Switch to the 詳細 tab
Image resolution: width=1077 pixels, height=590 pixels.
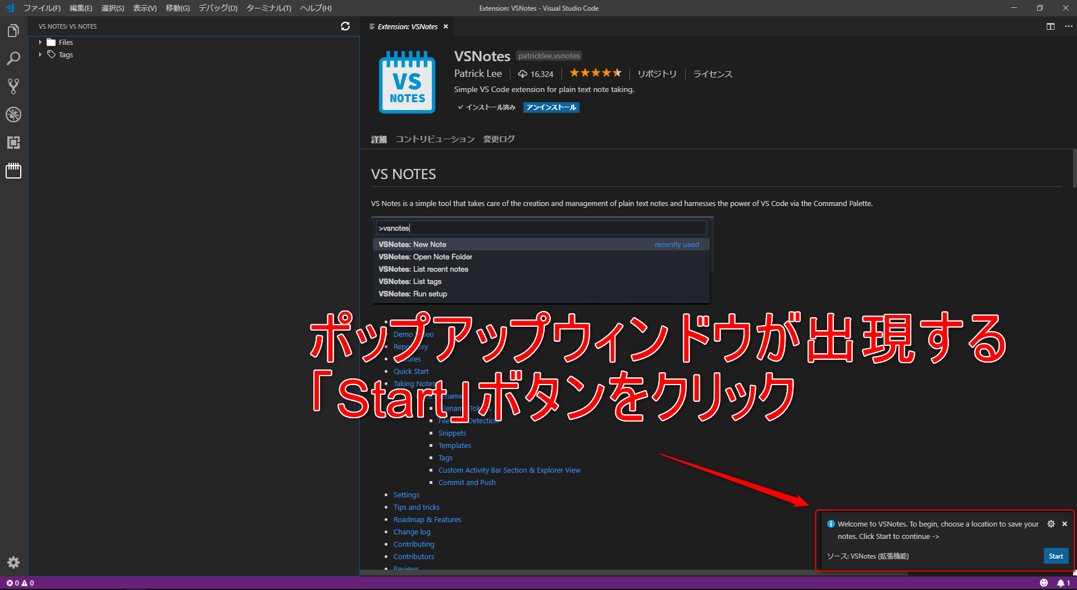point(379,139)
